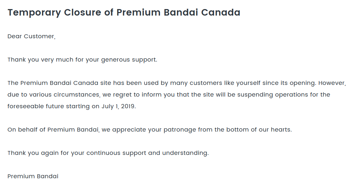Click the line starting 'On behalf of'
358x186 pixels.
(x=150, y=130)
